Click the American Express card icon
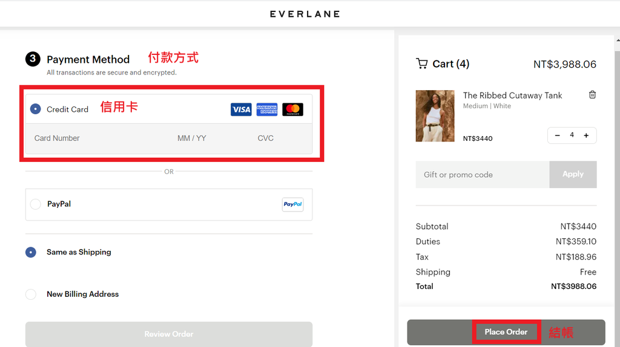Viewport: 620px width, 347px height. 267,109
